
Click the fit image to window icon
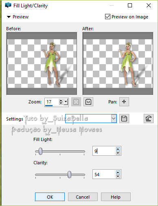tap(76, 102)
